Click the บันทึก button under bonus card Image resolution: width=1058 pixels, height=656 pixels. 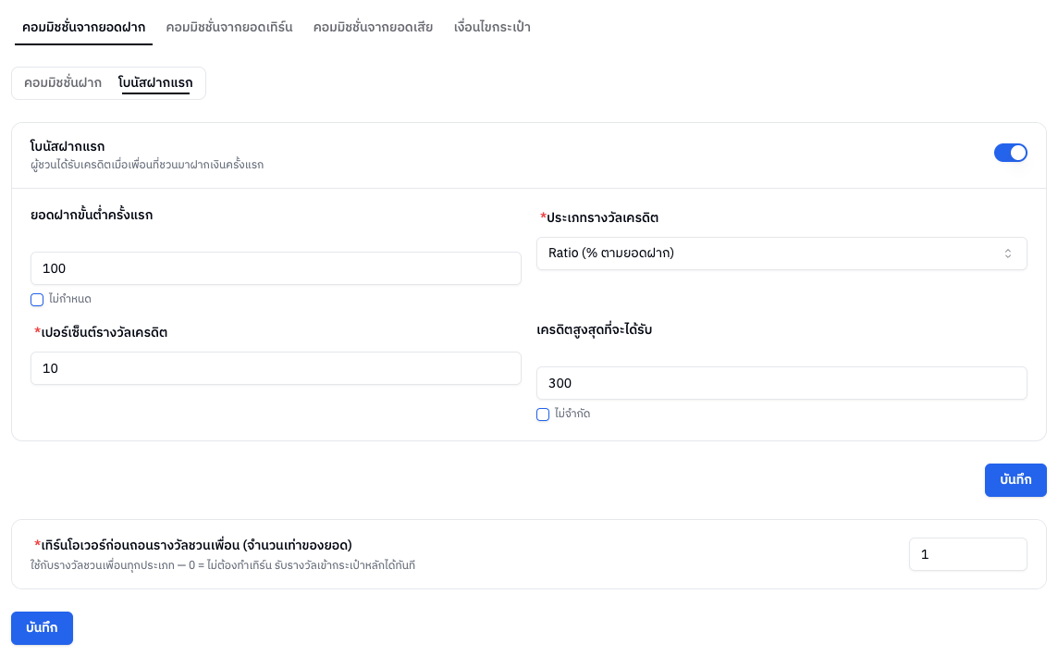1015,480
